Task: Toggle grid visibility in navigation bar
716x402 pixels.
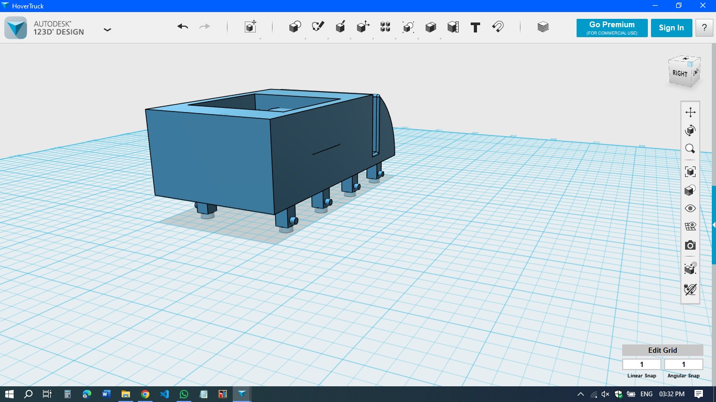Action: [x=690, y=227]
